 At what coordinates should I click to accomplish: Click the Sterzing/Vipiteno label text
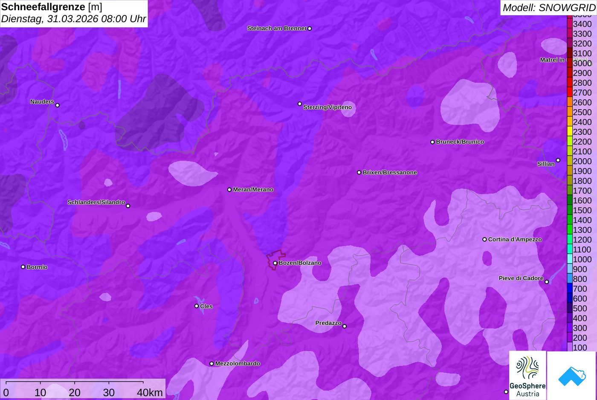(x=327, y=107)
